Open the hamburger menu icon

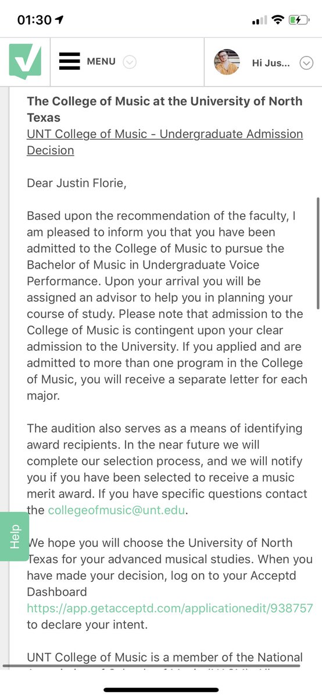tap(69, 61)
